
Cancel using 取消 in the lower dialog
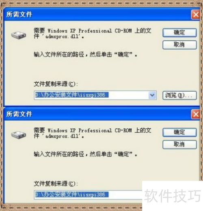pos(179,145)
